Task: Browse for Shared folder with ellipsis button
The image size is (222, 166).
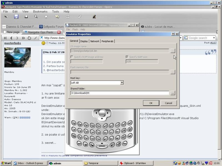Action: pos(173,93)
